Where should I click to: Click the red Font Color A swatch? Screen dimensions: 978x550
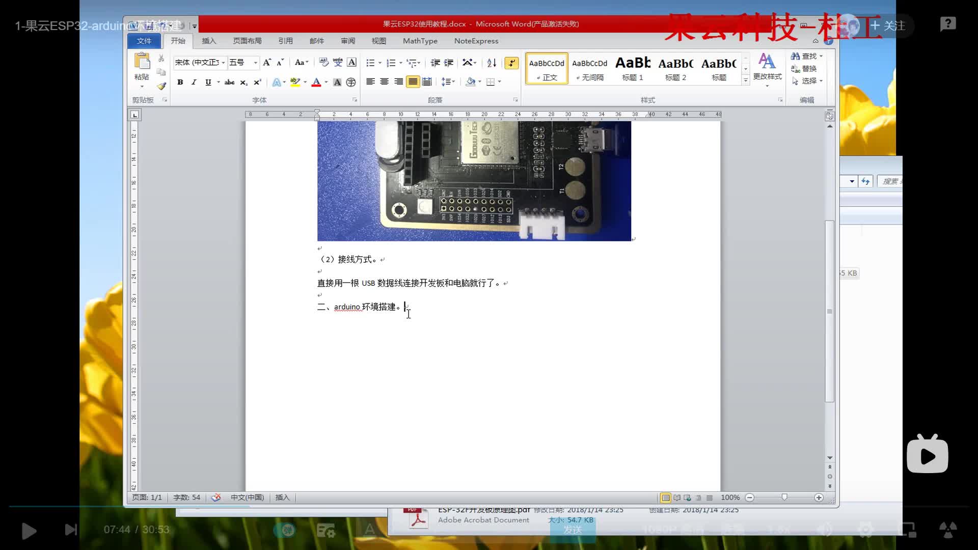[316, 82]
